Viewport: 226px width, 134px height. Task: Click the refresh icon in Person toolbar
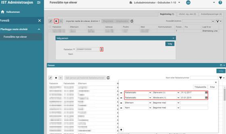click(108, 77)
